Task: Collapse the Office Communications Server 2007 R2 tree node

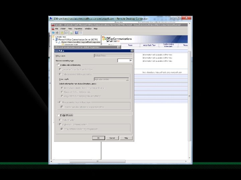Action: click(54, 39)
